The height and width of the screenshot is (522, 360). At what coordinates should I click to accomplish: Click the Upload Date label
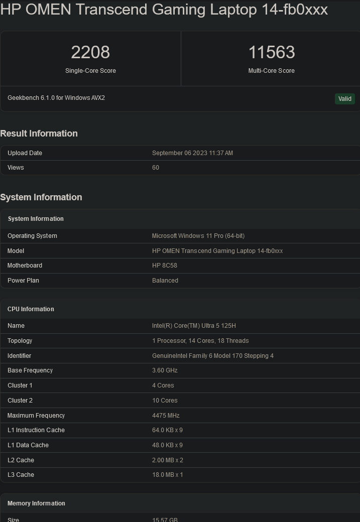tap(25, 153)
